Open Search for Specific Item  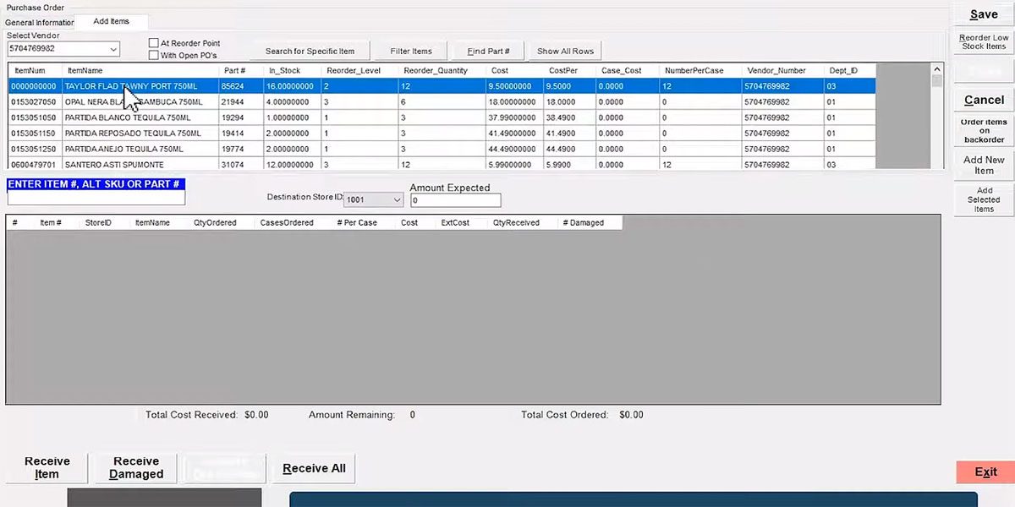(312, 51)
